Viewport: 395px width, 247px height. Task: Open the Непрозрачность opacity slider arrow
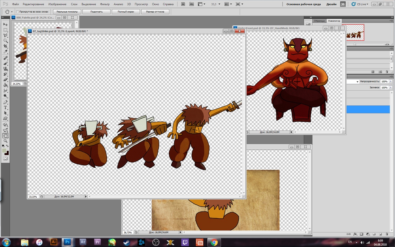click(x=390, y=82)
